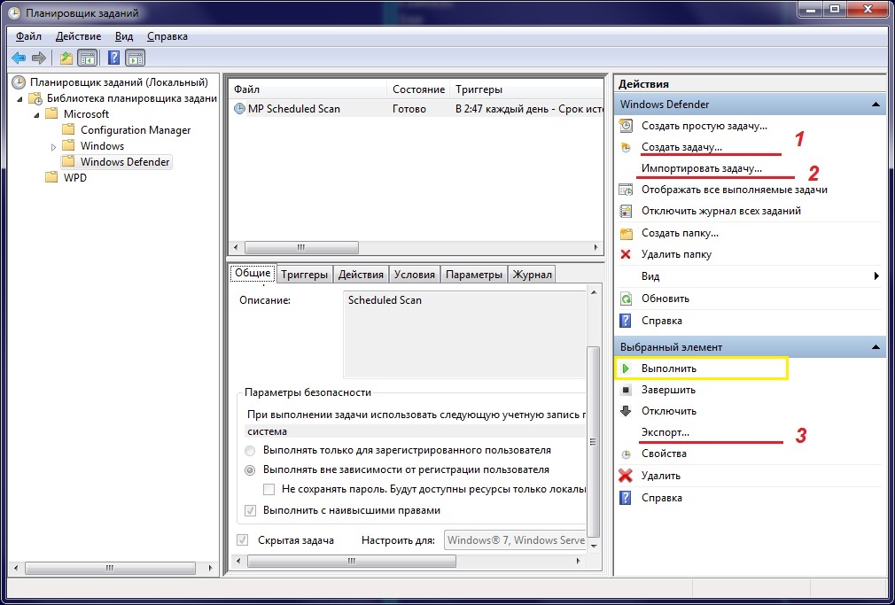The width and height of the screenshot is (895, 605).
Task: Click Справка icon in Выбранный элемент section
Action: click(626, 498)
